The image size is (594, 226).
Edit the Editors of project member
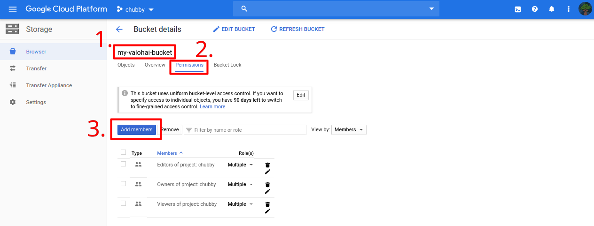tap(267, 172)
